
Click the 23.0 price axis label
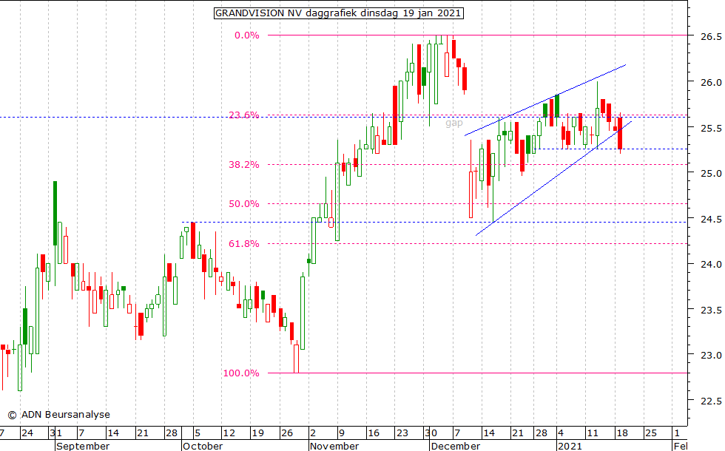click(x=711, y=356)
